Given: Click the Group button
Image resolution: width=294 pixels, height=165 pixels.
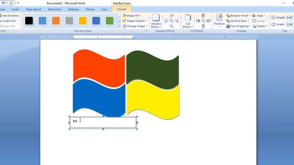Looking at the screenshot, I should tap(260, 21).
